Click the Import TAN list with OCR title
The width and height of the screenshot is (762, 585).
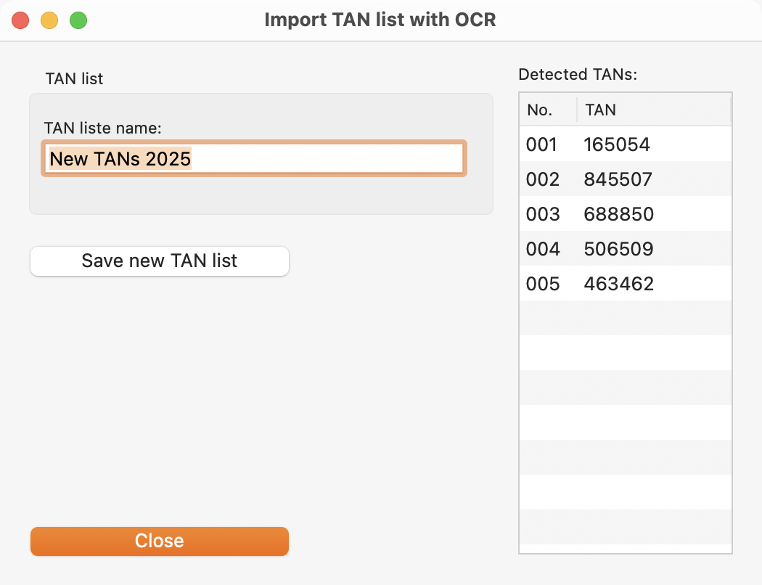[x=380, y=20]
